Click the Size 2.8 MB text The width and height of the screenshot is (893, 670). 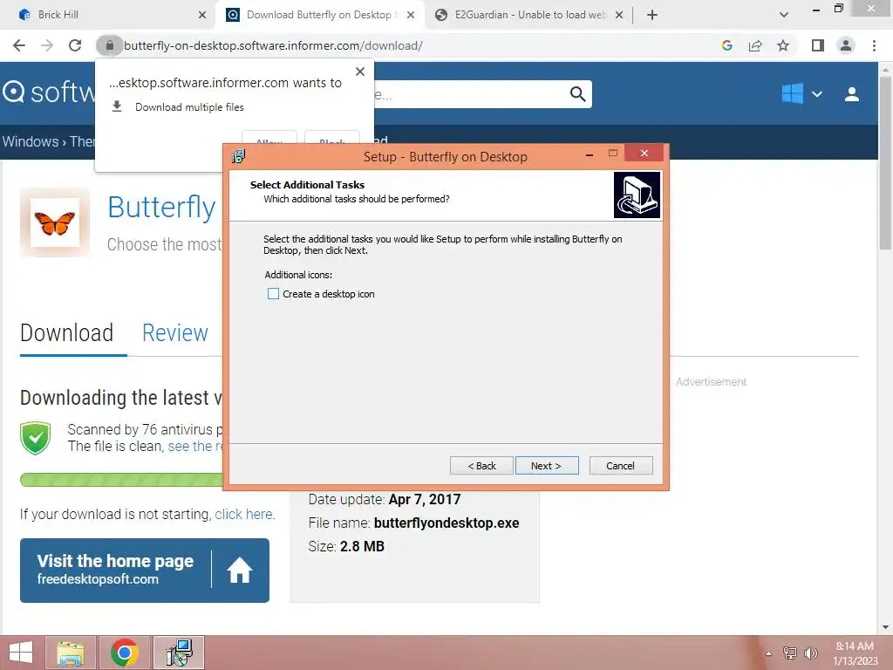346,546
